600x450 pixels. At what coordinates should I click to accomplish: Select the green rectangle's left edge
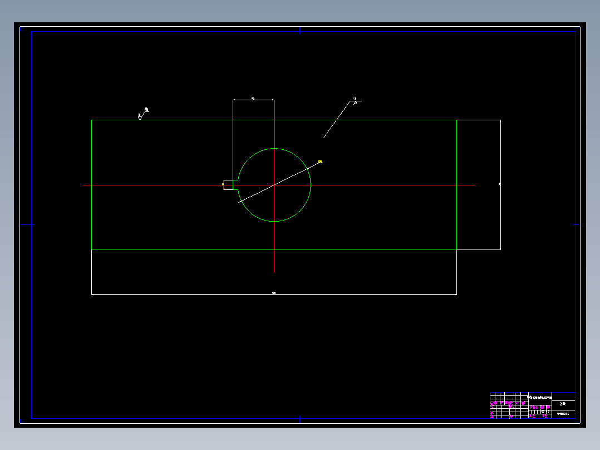coord(91,184)
